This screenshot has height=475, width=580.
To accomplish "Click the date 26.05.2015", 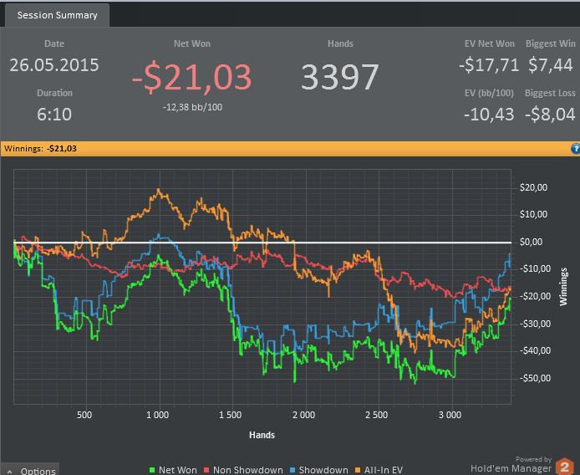I will pos(54,64).
